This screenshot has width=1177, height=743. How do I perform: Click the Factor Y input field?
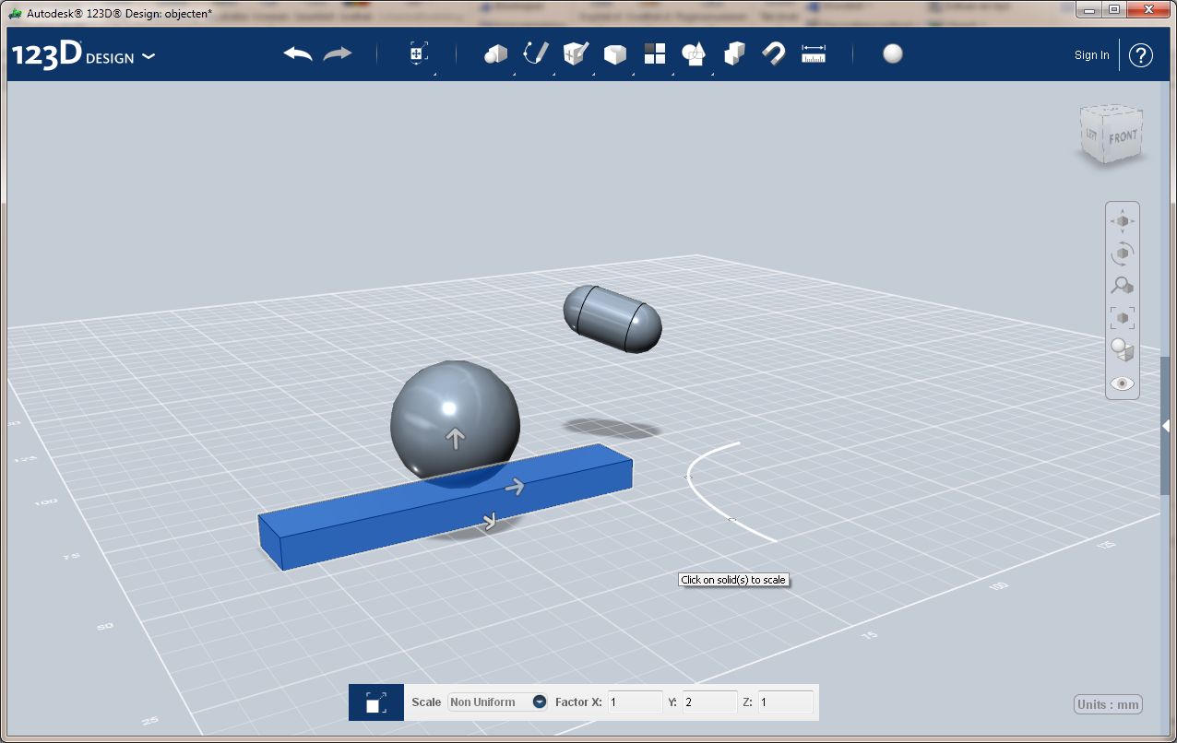tap(709, 702)
